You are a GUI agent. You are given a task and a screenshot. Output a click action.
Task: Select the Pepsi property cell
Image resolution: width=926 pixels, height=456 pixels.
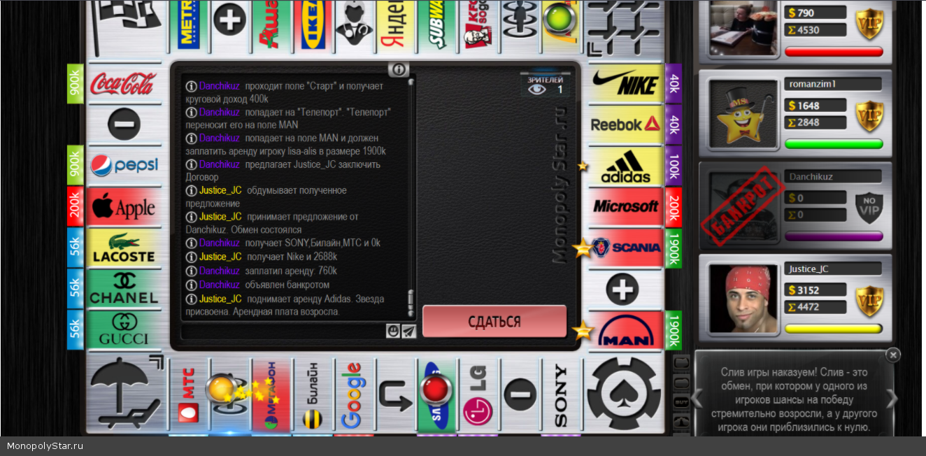[x=124, y=165]
